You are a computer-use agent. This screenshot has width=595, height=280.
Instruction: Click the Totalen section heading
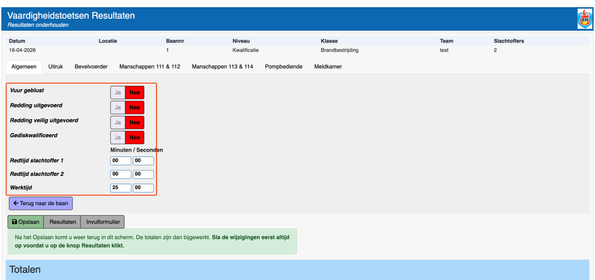click(x=25, y=270)
